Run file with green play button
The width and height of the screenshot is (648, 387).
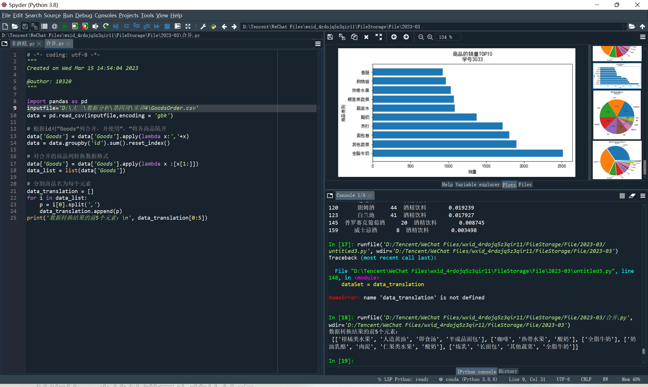click(x=65, y=27)
